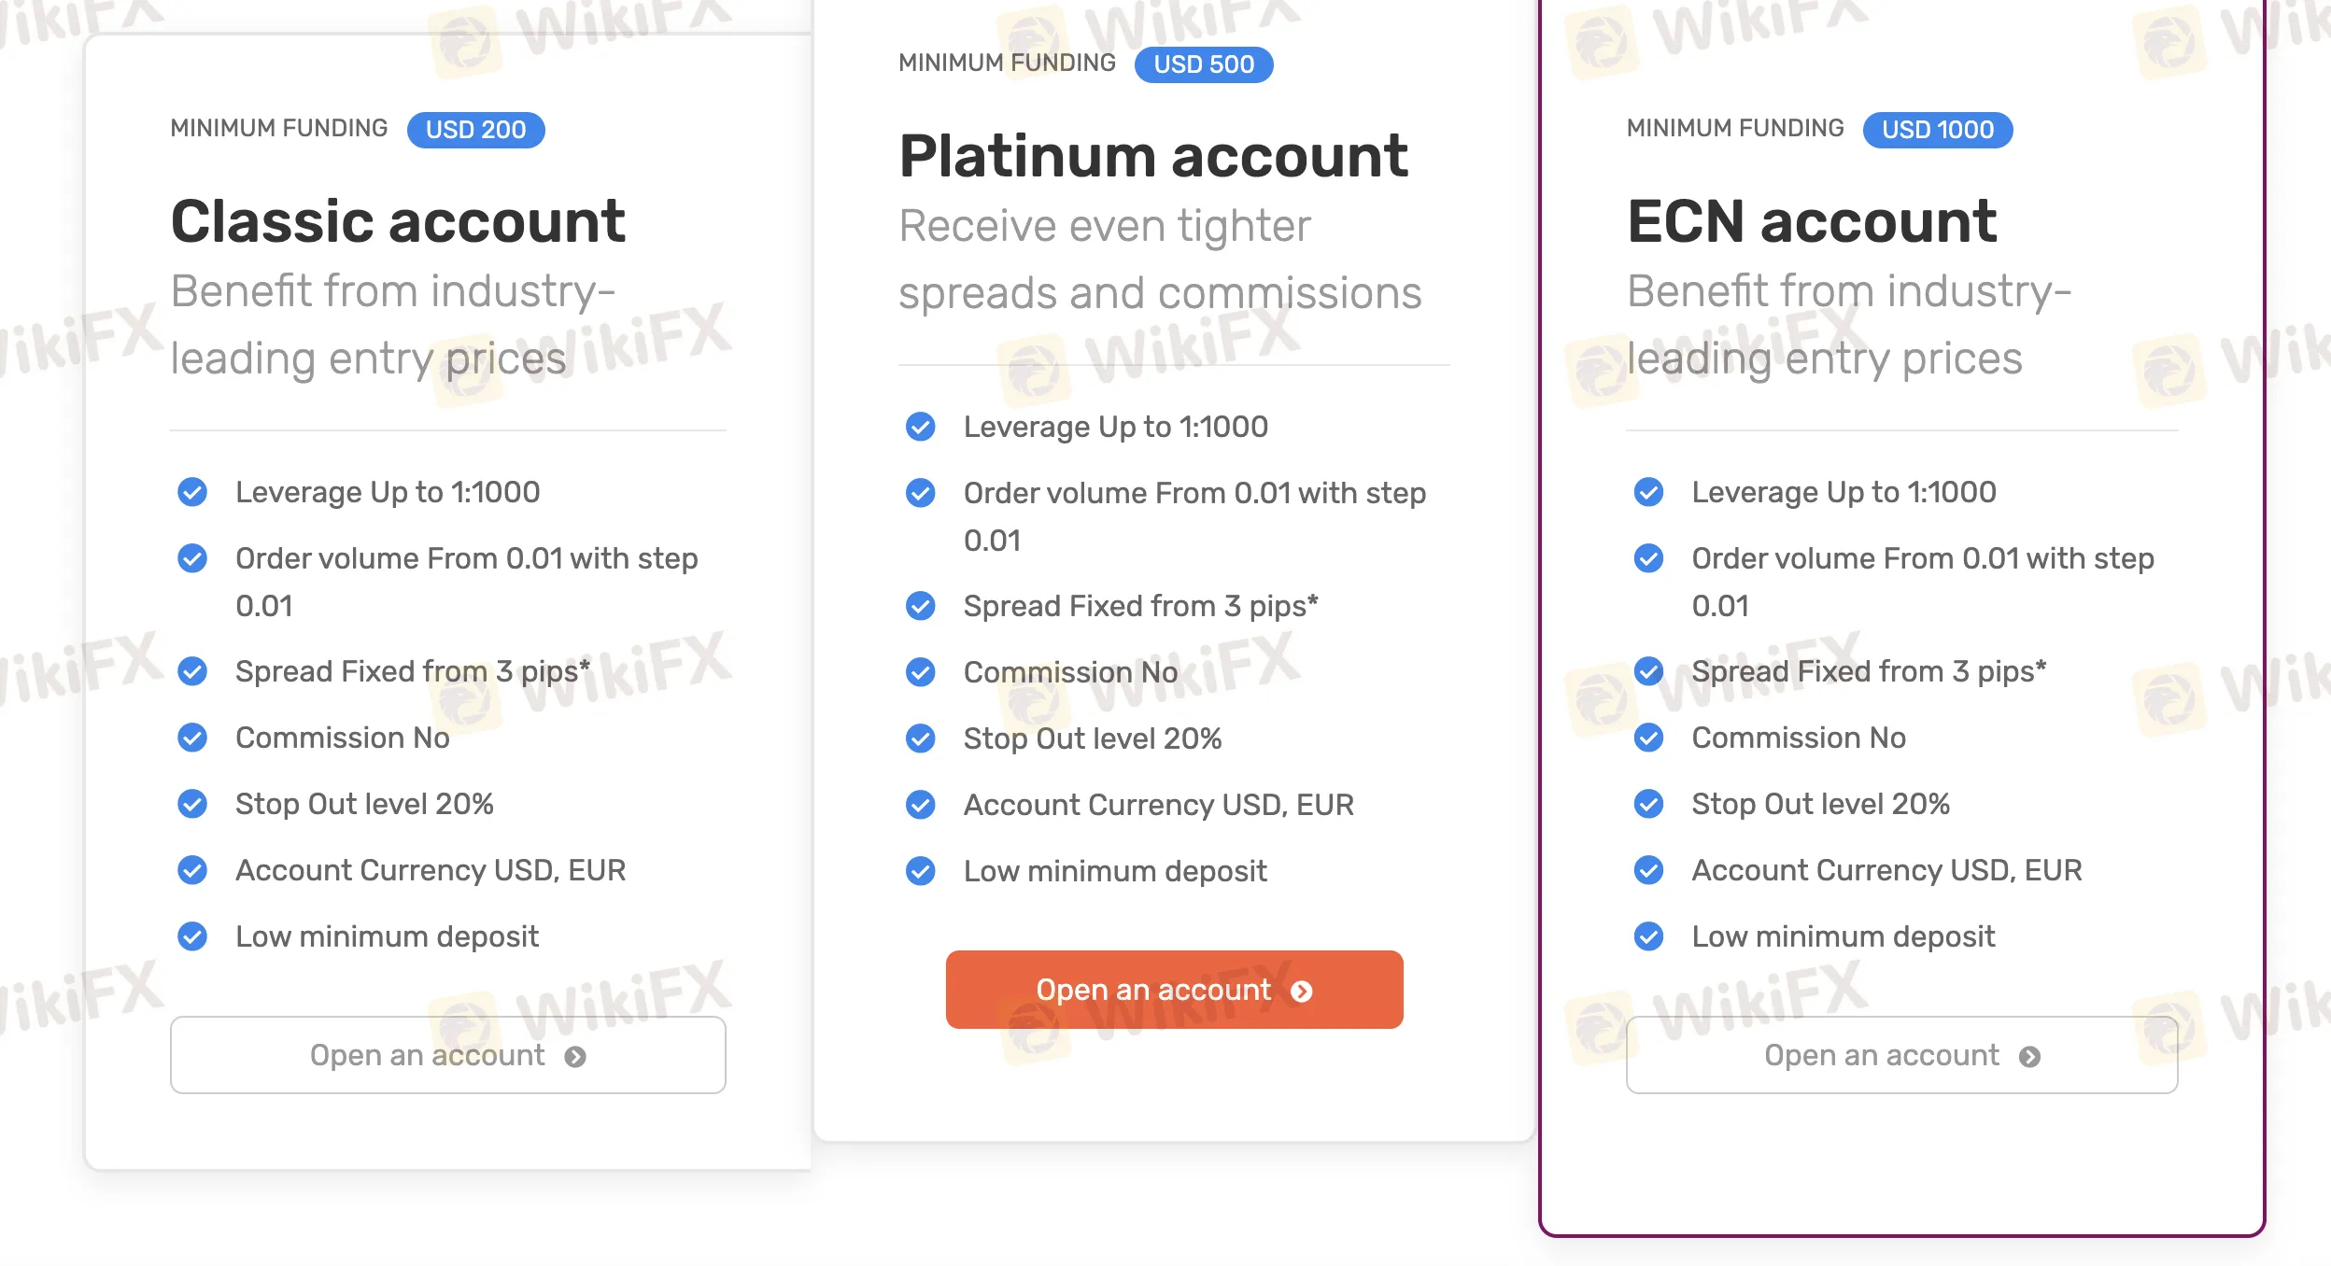Image resolution: width=2331 pixels, height=1266 pixels.
Task: Select the checkmark beside Classic Spread Fixed
Action: tap(192, 670)
